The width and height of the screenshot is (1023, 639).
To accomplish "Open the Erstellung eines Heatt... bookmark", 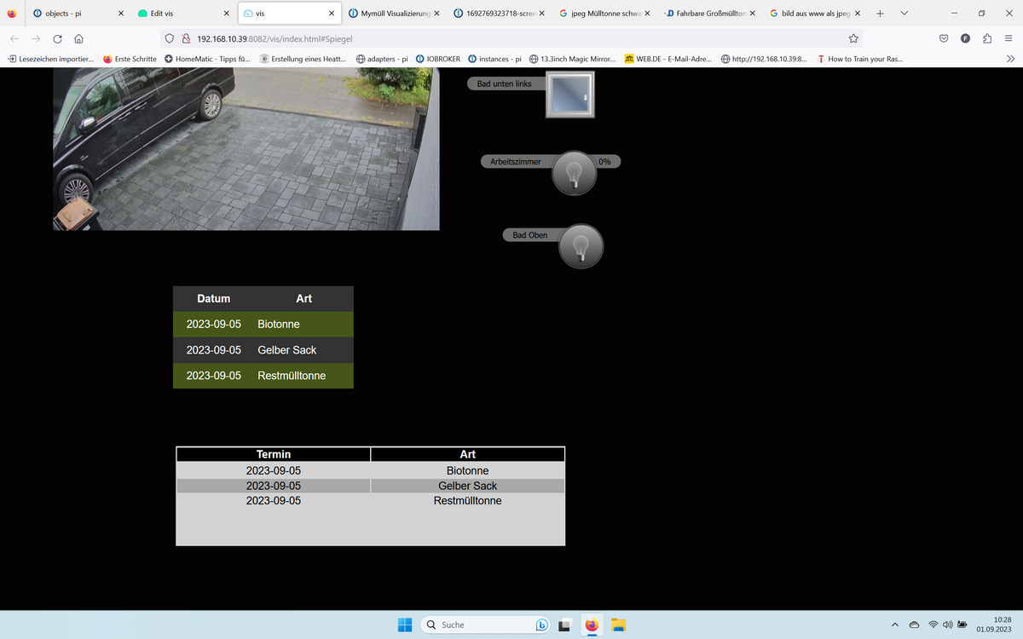I will click(x=303, y=59).
